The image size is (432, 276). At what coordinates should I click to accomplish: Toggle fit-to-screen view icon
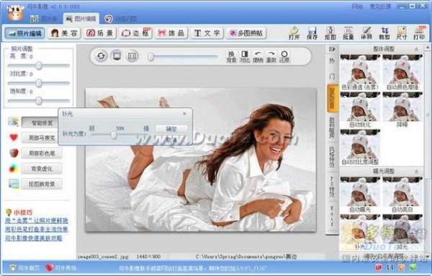pyautogui.click(x=117, y=56)
